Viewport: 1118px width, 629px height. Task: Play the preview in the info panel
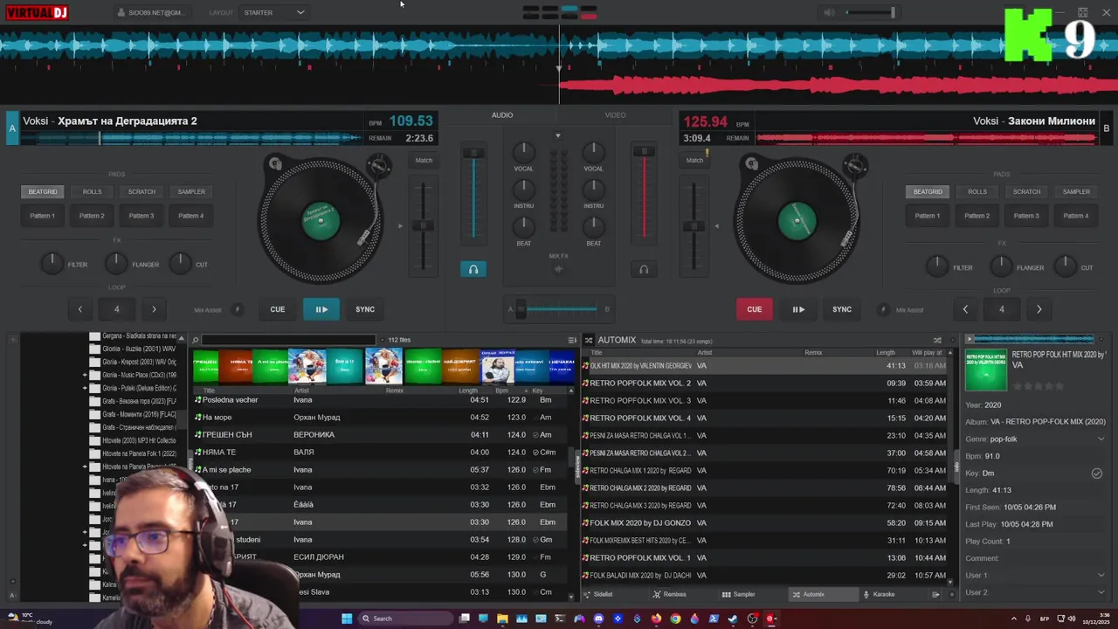[x=969, y=339]
